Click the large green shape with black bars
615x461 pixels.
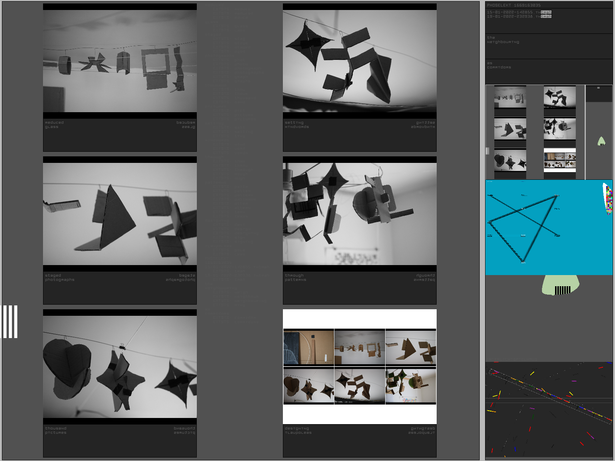coord(560,285)
